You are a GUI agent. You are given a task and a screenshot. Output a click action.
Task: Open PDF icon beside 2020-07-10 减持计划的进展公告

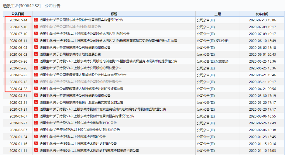click(x=36, y=27)
